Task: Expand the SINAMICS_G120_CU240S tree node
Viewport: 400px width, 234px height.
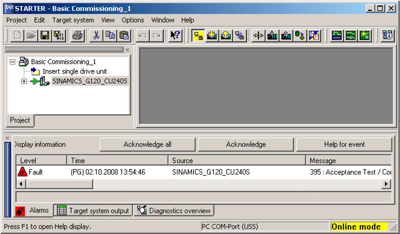Action: point(24,81)
